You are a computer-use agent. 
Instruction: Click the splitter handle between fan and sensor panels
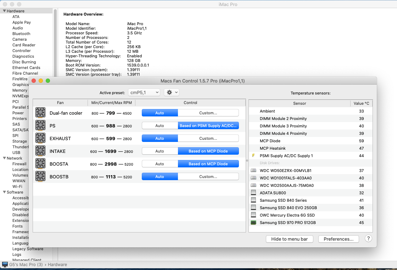click(247, 161)
